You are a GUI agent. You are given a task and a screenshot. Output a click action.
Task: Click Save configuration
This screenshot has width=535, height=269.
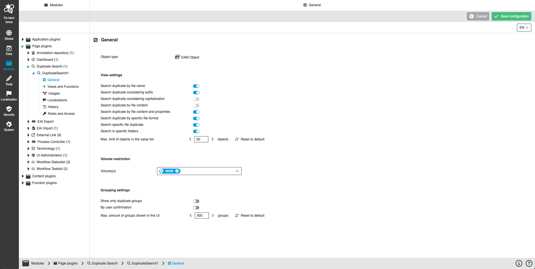tap(511, 16)
